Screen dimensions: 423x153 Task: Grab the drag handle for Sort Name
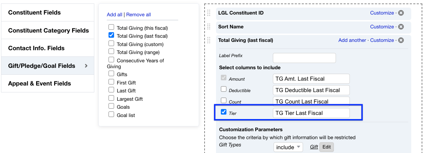coord(209,27)
